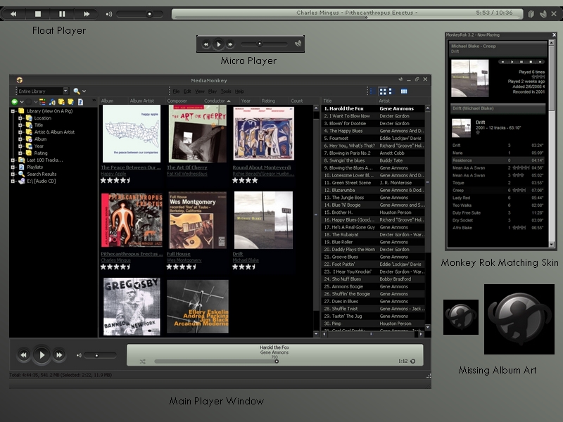The height and width of the screenshot is (422, 563).
Task: Play track in Micro Player
Action: (218, 44)
